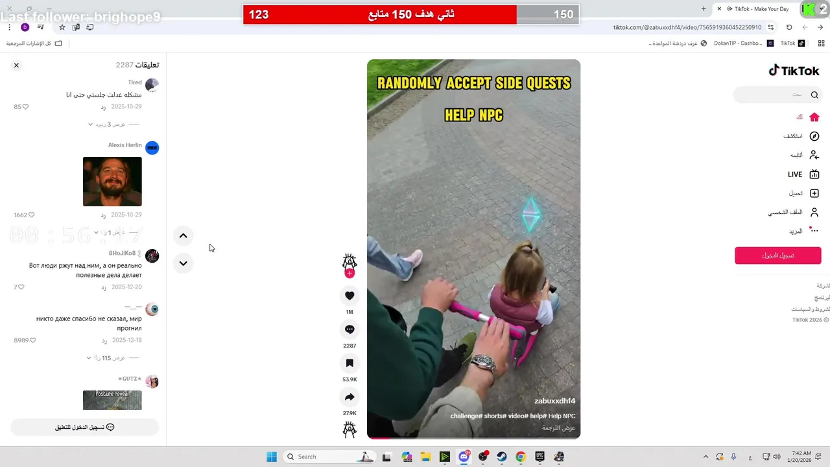Click the show translation link on video

(559, 428)
